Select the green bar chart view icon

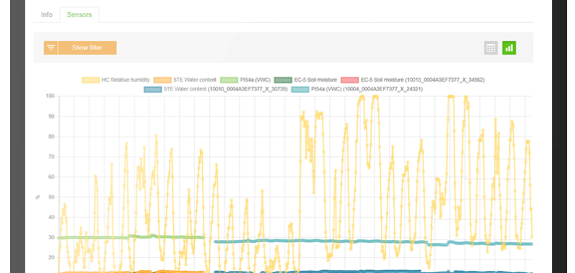point(509,47)
